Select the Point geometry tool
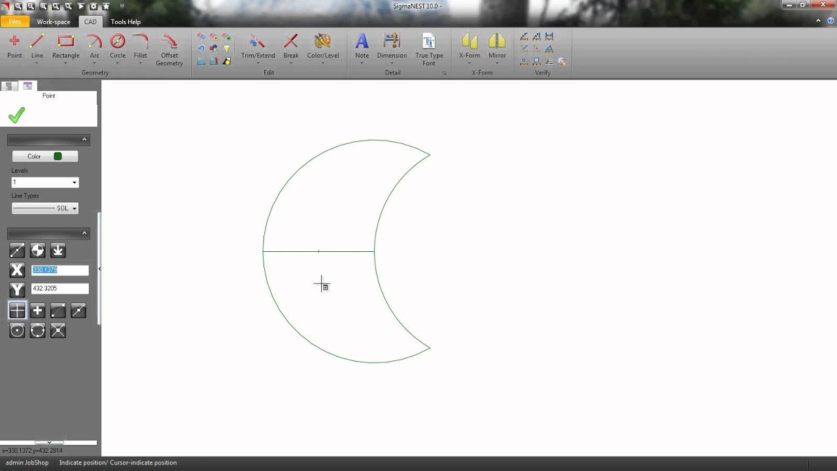This screenshot has height=471, width=837. coord(14,47)
